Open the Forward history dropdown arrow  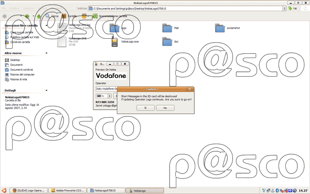point(33,16)
